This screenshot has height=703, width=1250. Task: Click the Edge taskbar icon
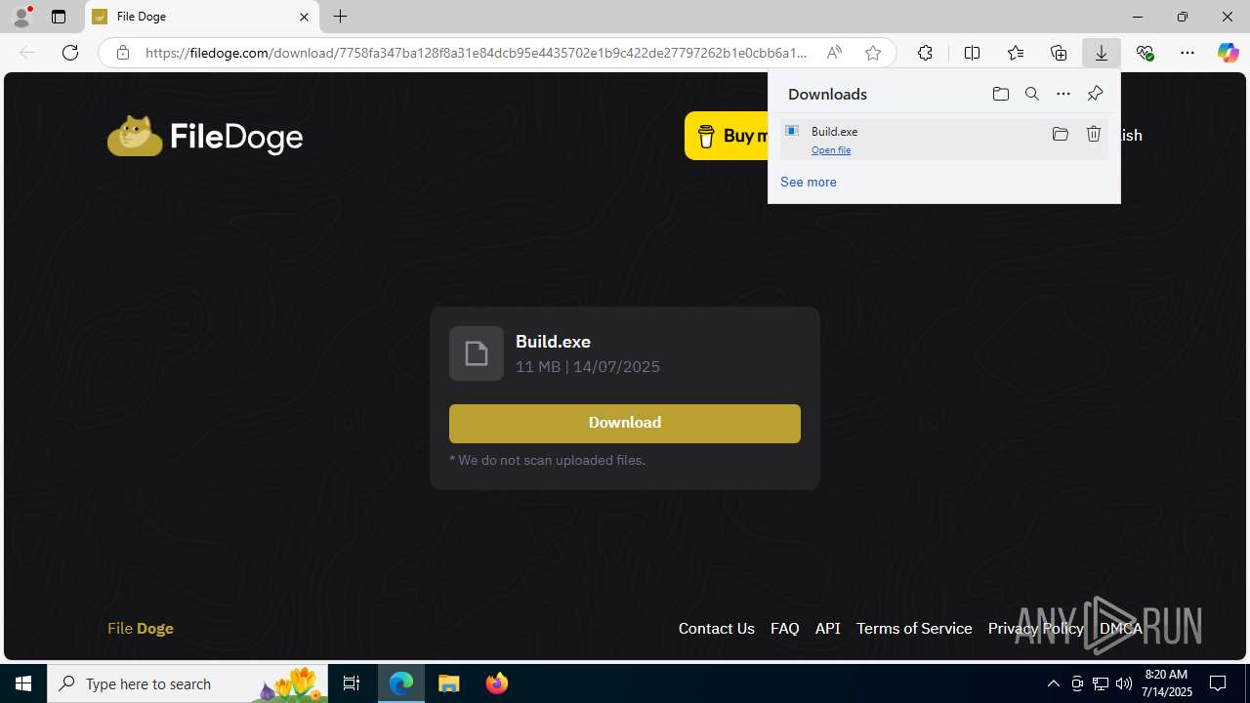(401, 683)
